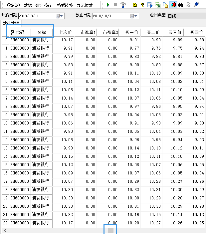Open the 截止日期 calendar dropdown

tap(133, 16)
